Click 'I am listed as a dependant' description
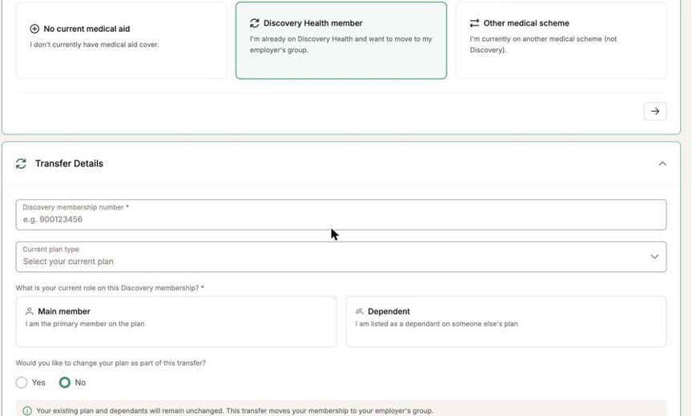The width and height of the screenshot is (692, 416). (x=437, y=324)
